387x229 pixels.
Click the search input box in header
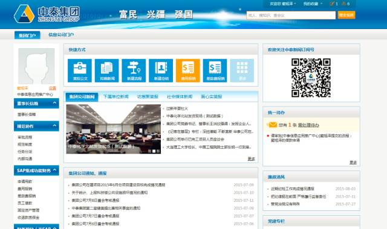[291, 15]
